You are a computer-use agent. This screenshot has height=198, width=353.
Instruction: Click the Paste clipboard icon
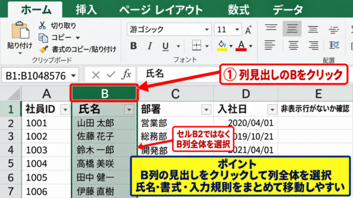(20, 30)
